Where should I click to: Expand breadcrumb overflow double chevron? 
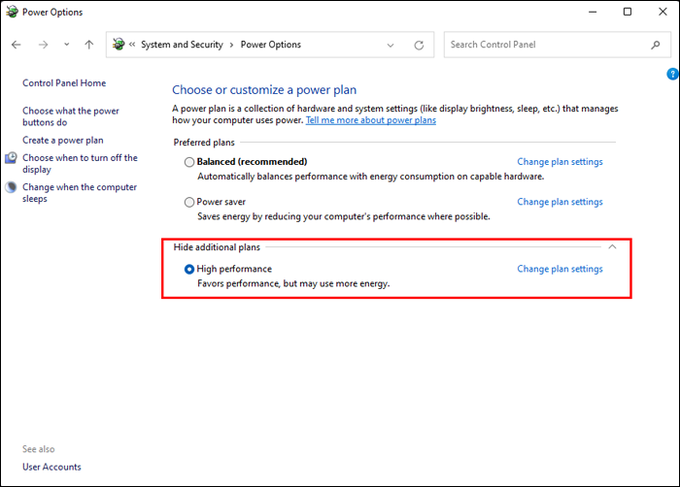click(132, 45)
